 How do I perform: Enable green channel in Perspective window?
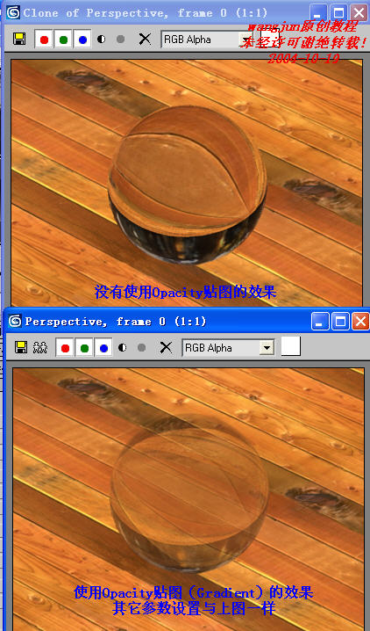[x=84, y=347]
